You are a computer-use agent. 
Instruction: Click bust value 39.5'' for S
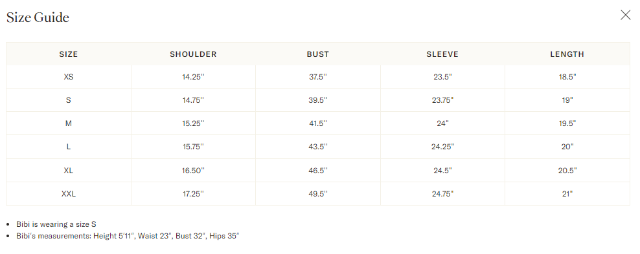click(x=318, y=100)
